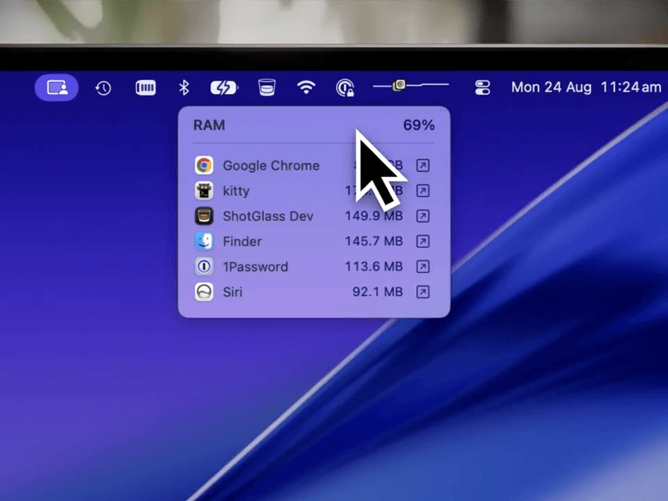The height and width of the screenshot is (501, 668).
Task: Adjust the menu bar slider knob
Action: click(399, 85)
